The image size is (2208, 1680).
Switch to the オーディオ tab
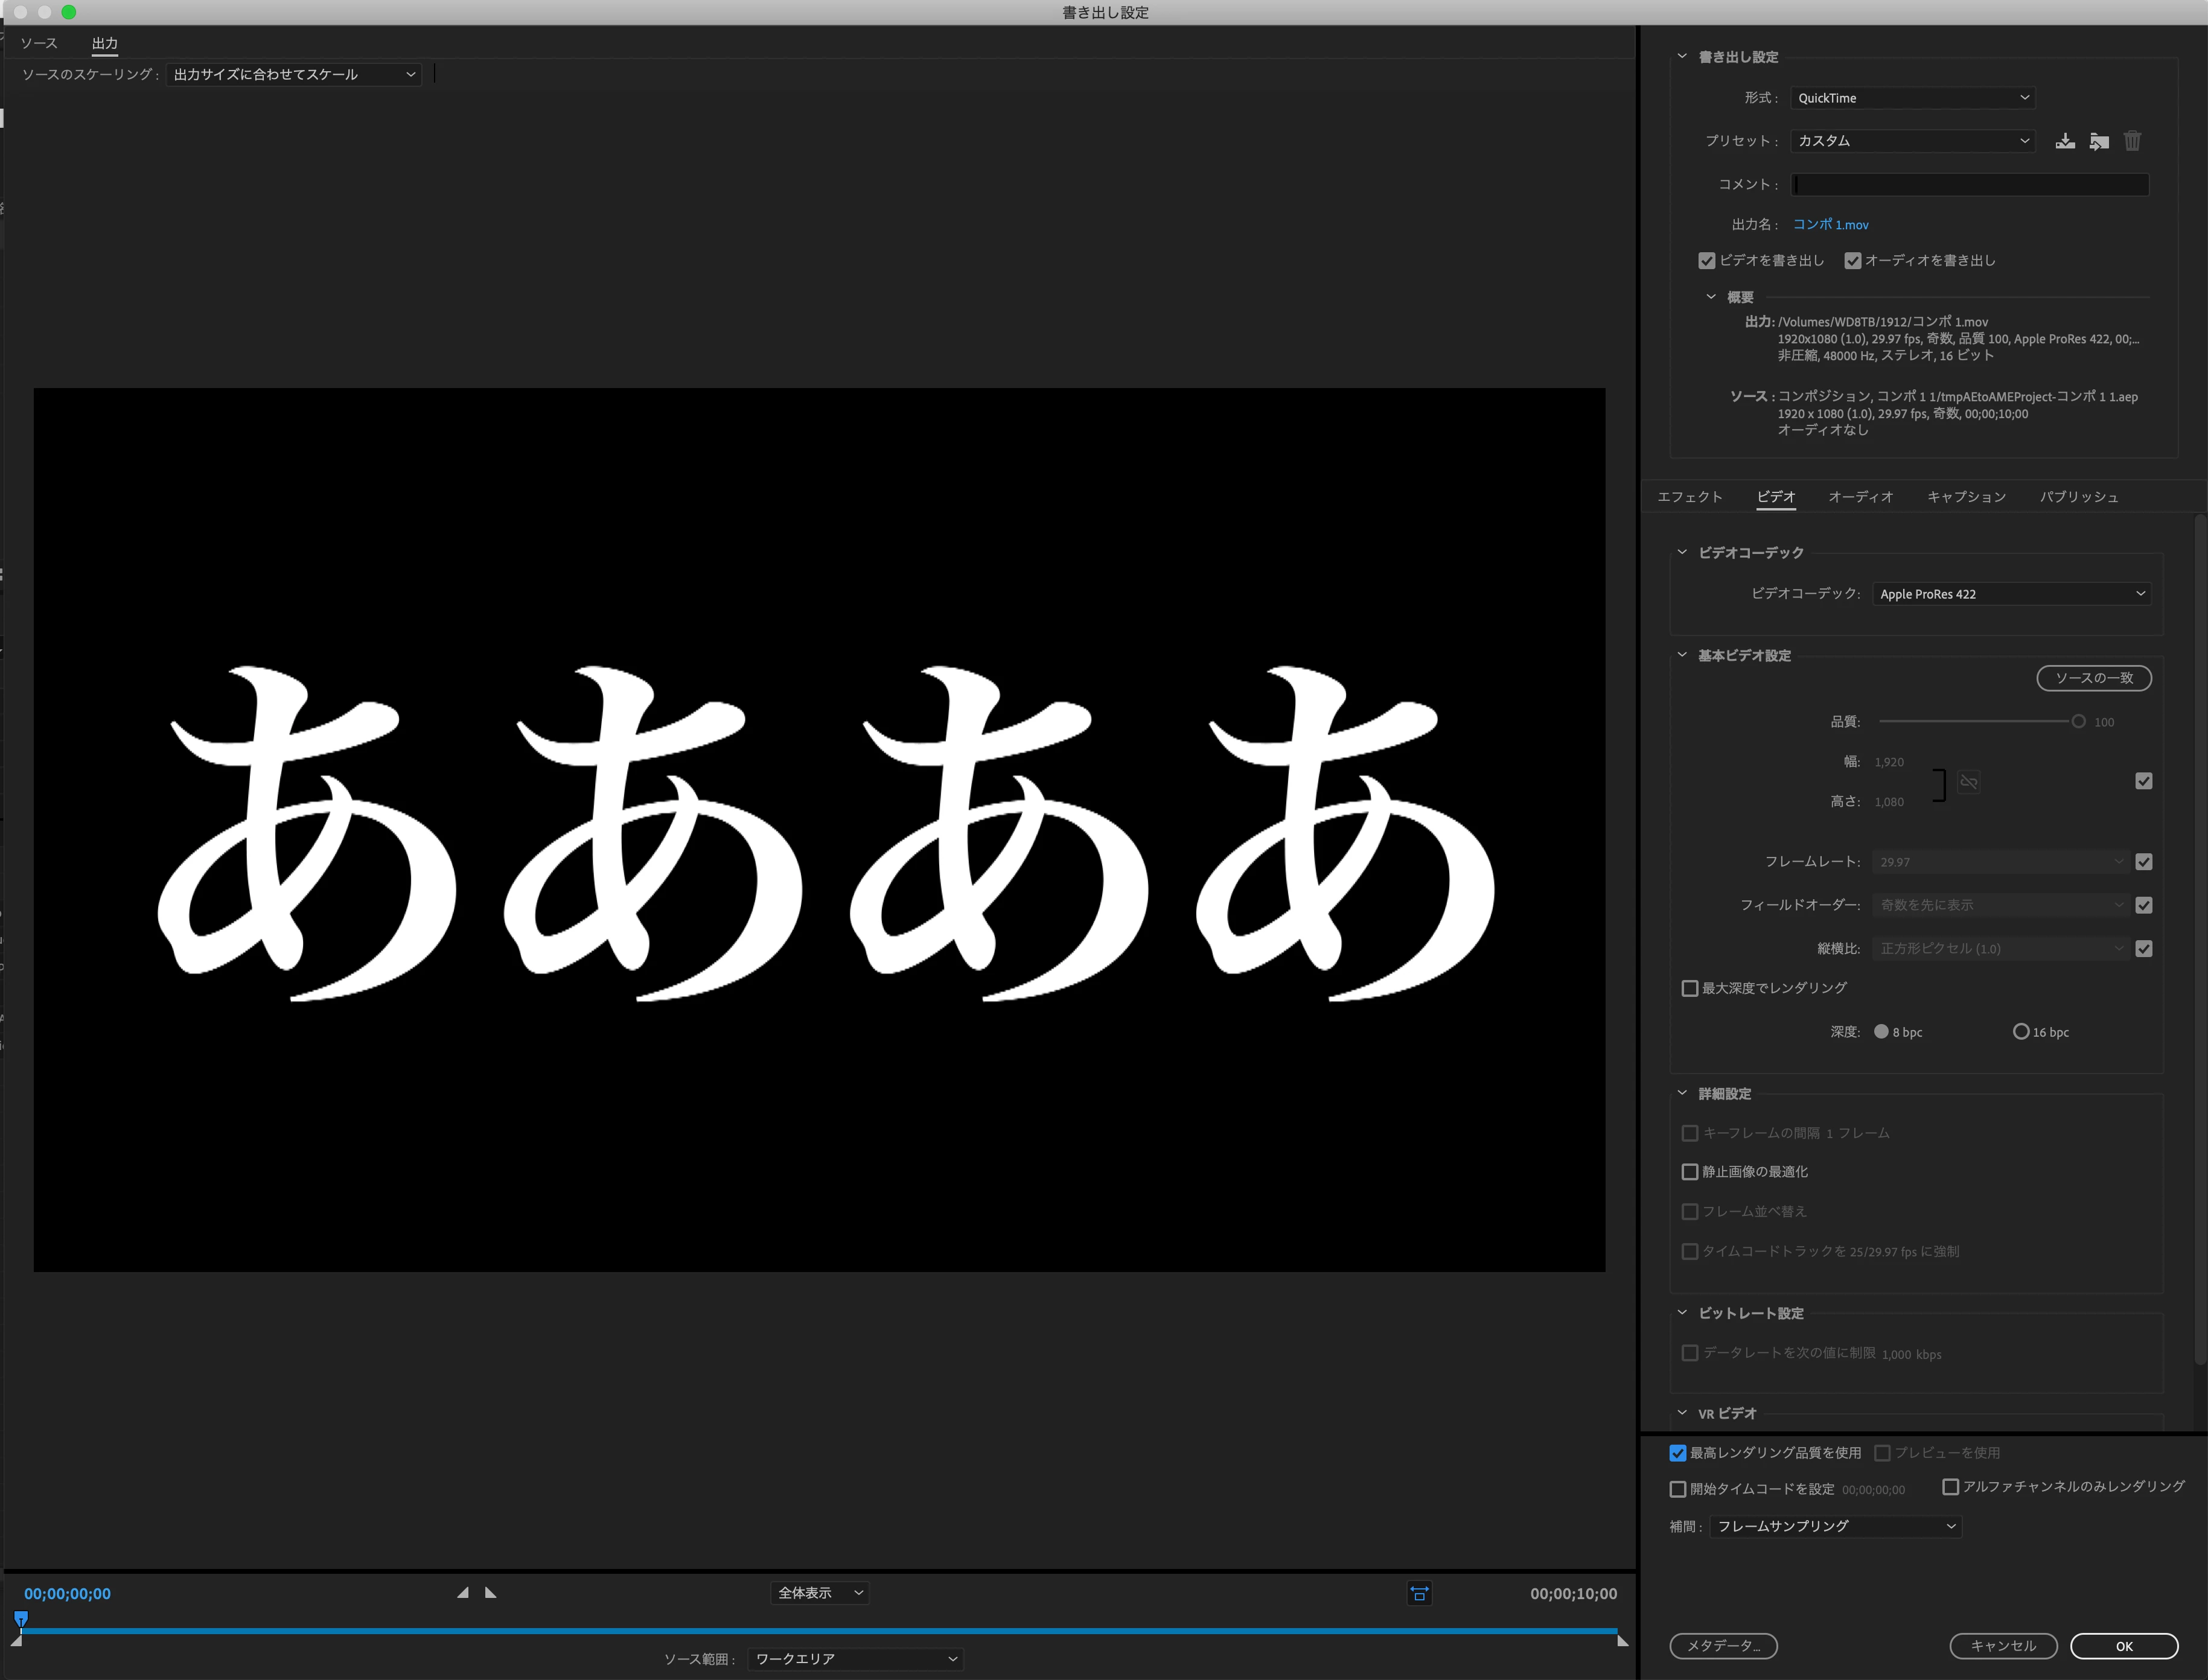pyautogui.click(x=1860, y=497)
